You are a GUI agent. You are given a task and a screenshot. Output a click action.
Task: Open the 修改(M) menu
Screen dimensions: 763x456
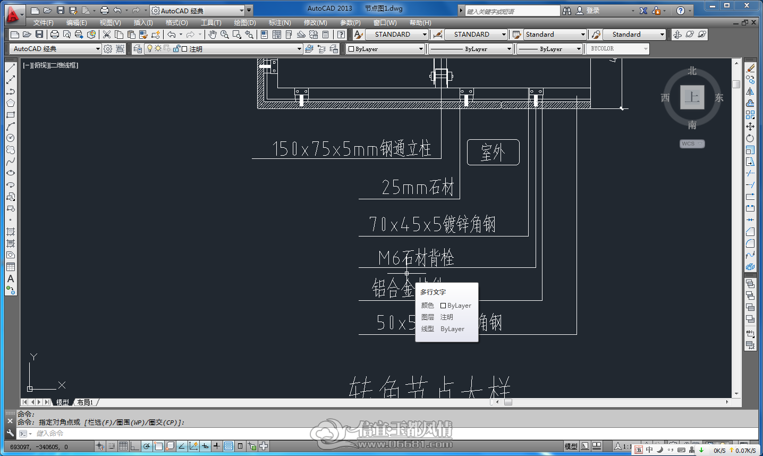[315, 23]
